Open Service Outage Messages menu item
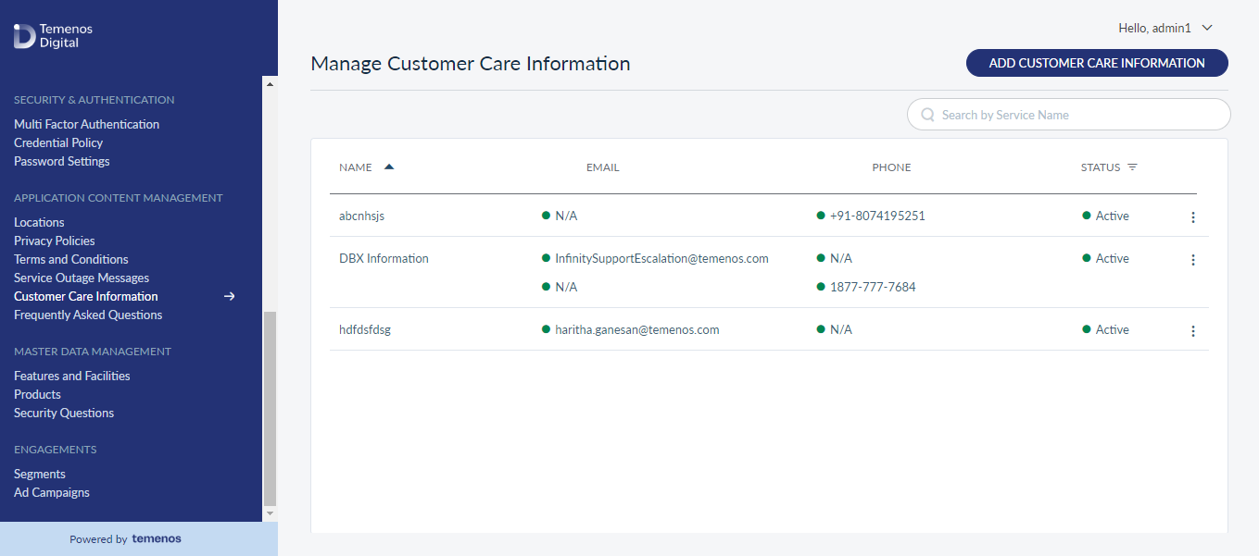The width and height of the screenshot is (1259, 556). (82, 278)
